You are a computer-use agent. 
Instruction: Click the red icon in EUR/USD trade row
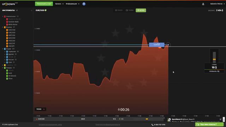pos(37,119)
